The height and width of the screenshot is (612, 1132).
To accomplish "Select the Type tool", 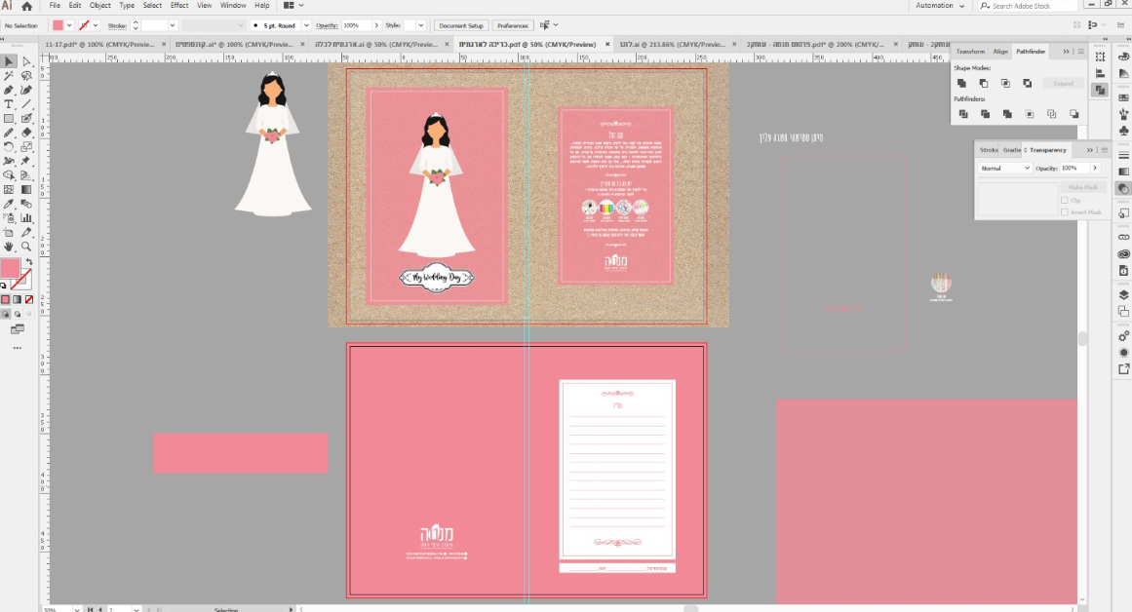I will tap(9, 104).
